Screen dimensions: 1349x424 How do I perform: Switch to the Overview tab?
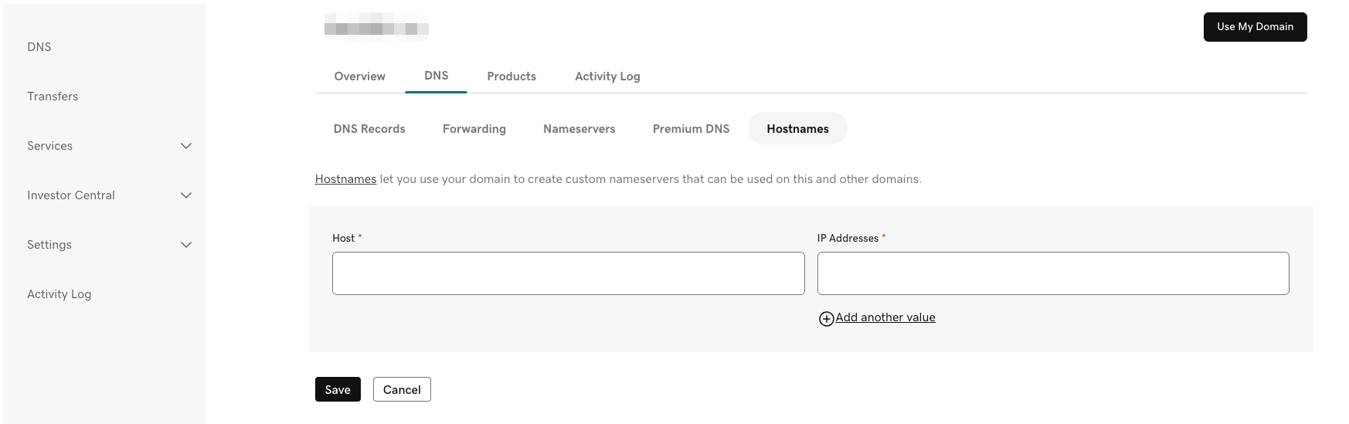(359, 76)
